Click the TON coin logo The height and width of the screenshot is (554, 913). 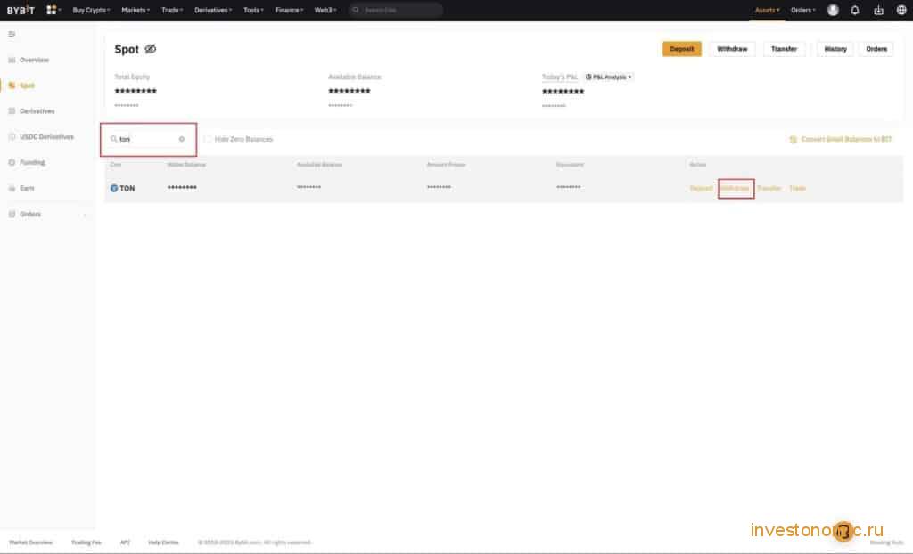114,188
